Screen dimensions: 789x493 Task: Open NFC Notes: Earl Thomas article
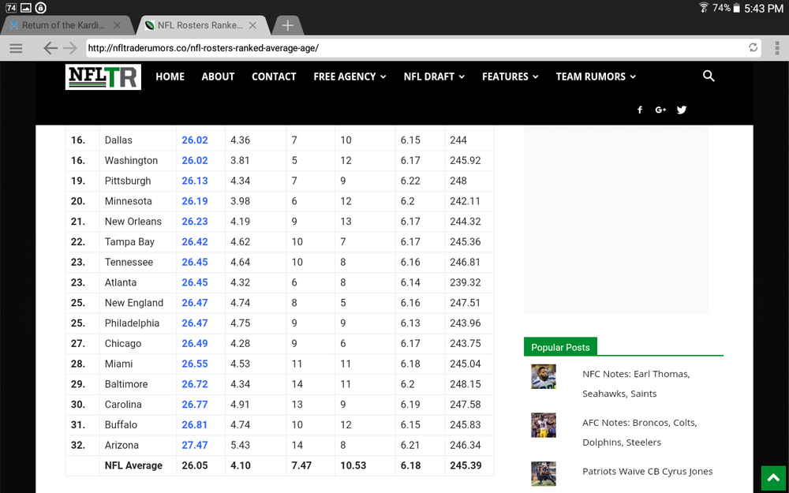tap(636, 384)
